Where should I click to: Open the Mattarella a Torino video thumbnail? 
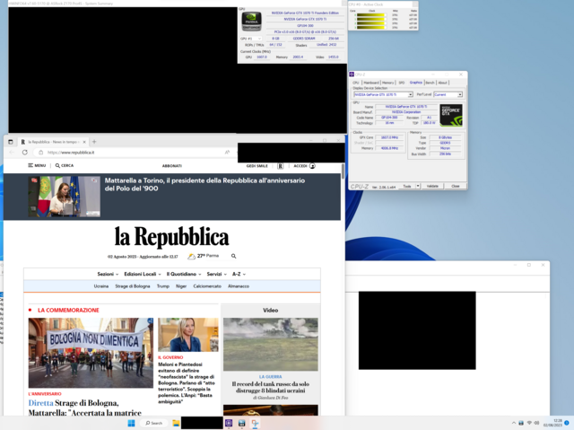(x=64, y=197)
